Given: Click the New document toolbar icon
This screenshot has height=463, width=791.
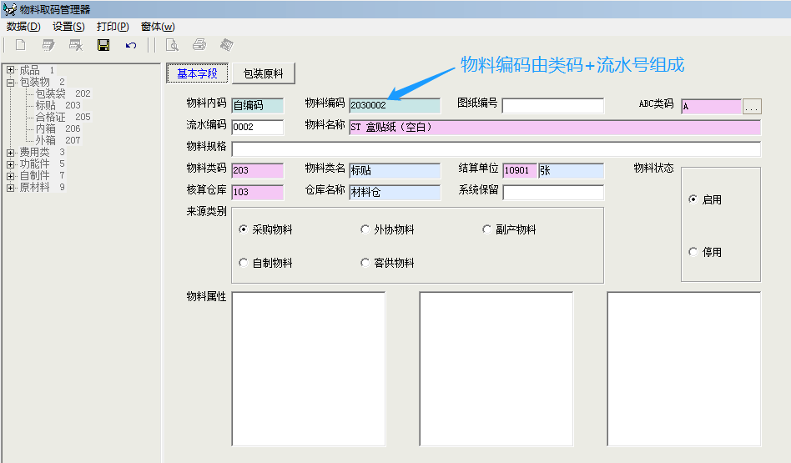Looking at the screenshot, I should [x=20, y=45].
